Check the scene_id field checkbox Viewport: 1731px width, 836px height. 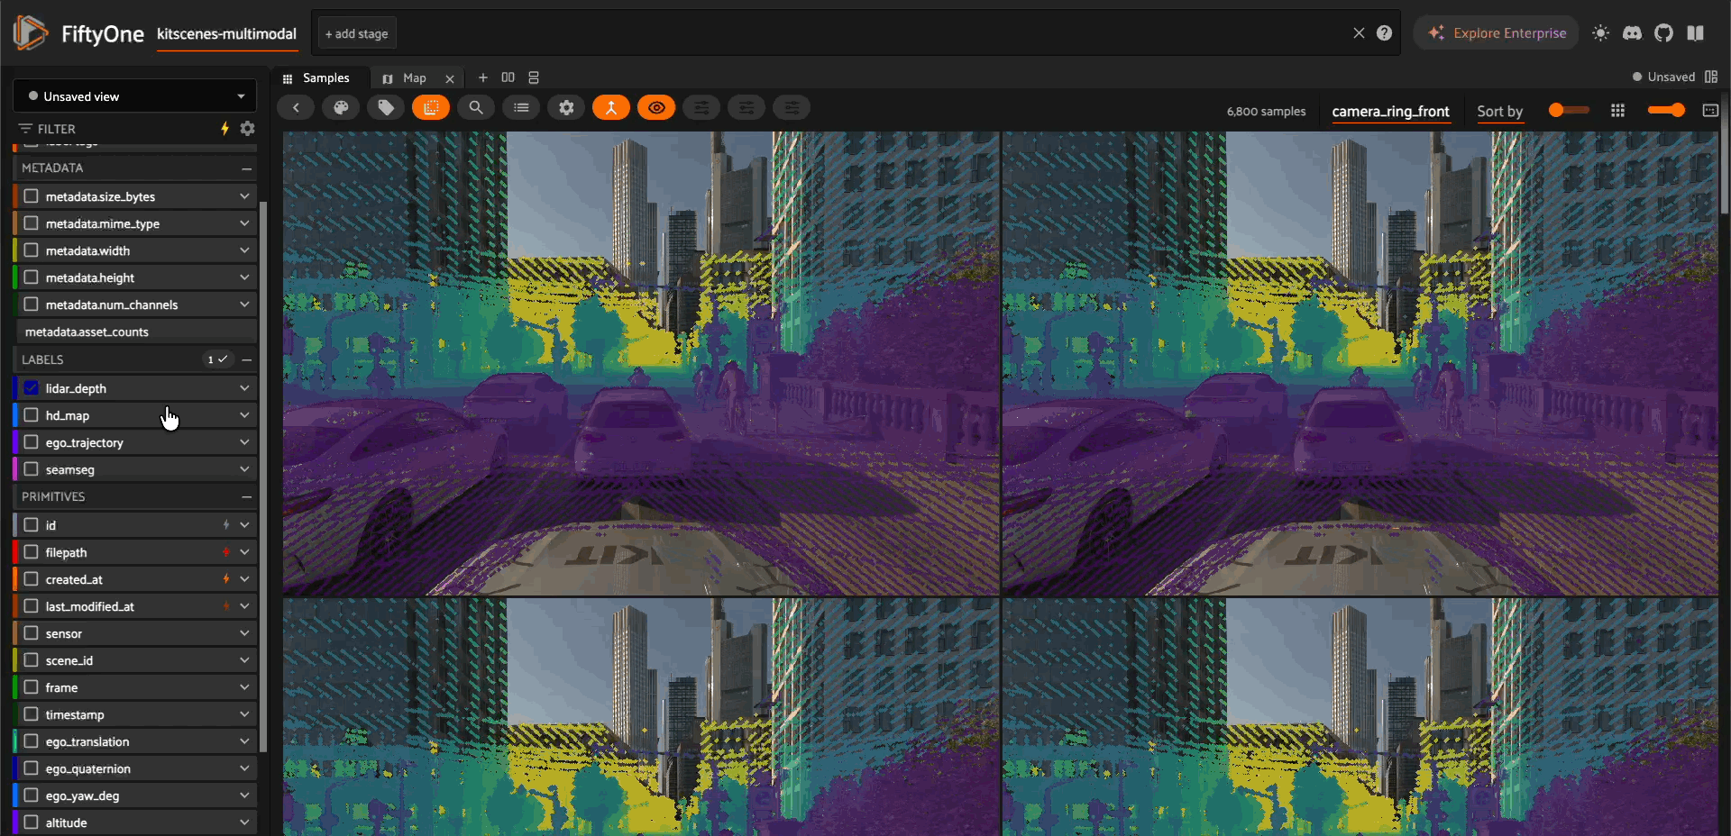(32, 660)
